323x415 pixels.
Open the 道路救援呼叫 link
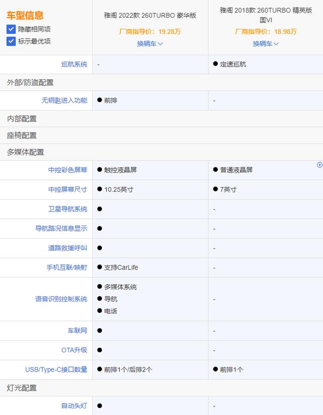[68, 248]
